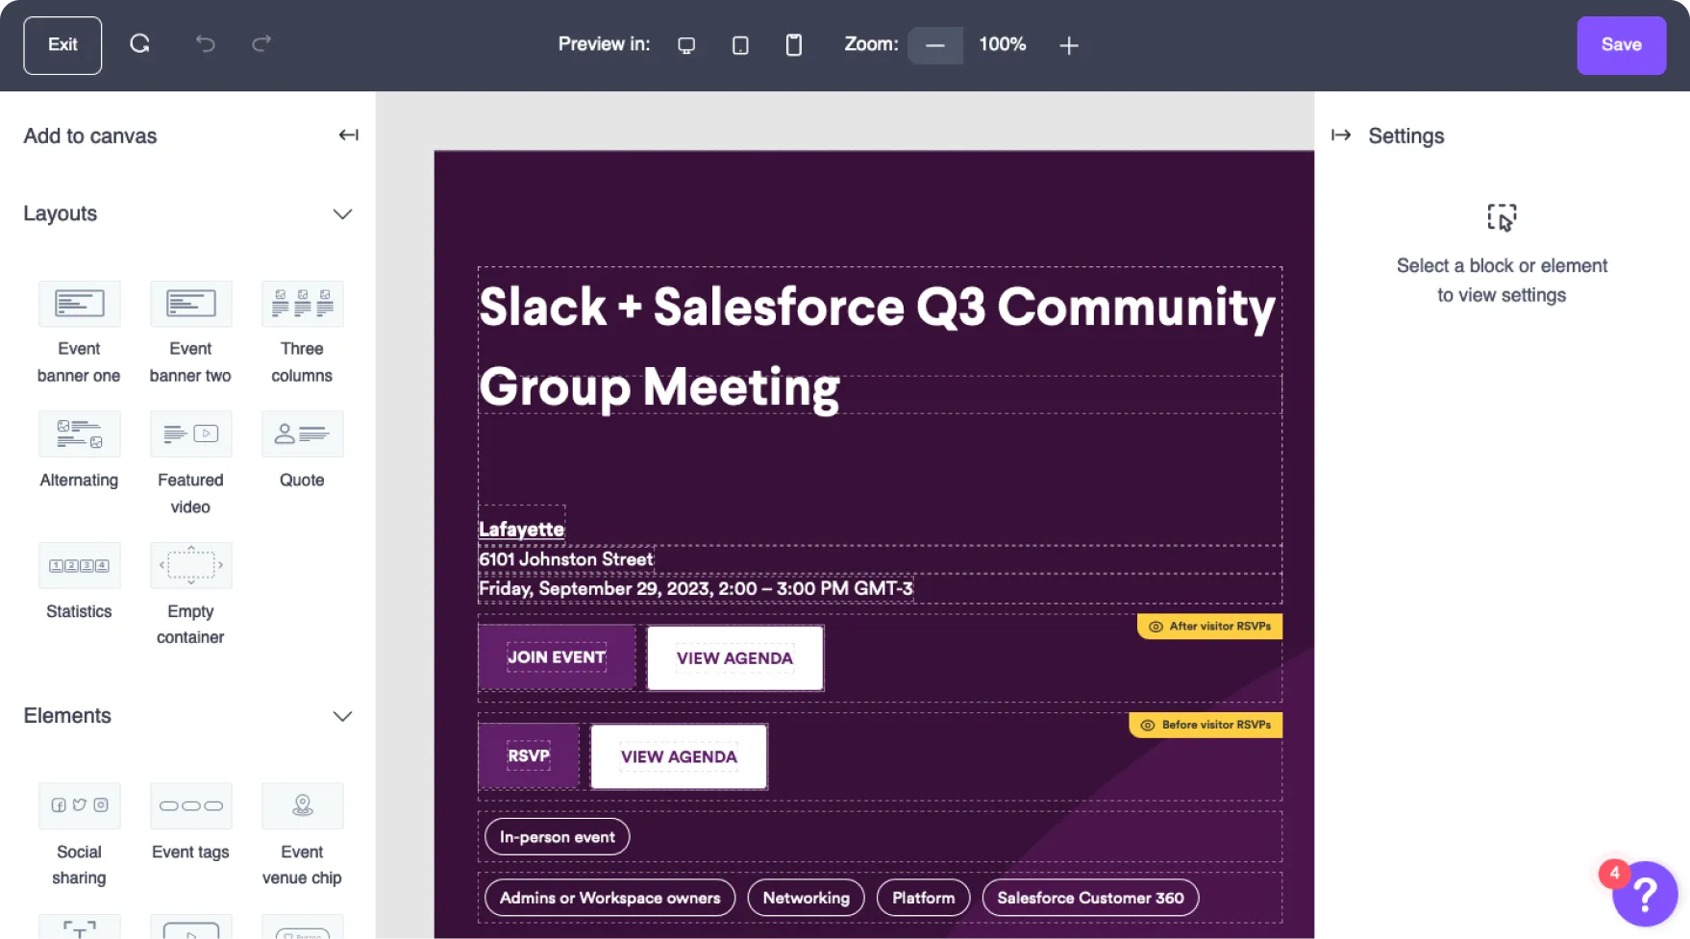Click VIEW AGENDA beside RSVP

click(x=679, y=757)
